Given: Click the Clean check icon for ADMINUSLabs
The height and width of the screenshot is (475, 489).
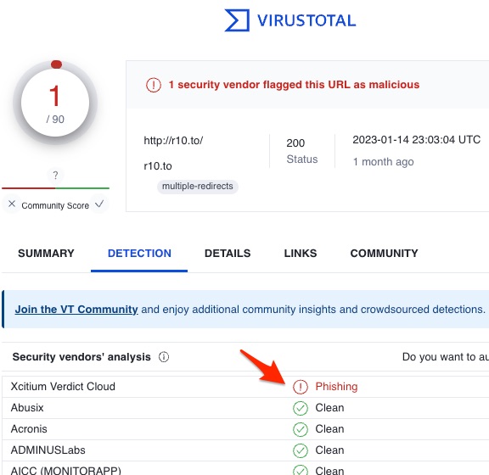Looking at the screenshot, I should click(301, 450).
